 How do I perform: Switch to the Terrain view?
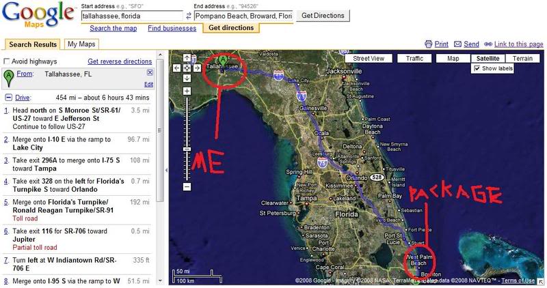click(522, 59)
